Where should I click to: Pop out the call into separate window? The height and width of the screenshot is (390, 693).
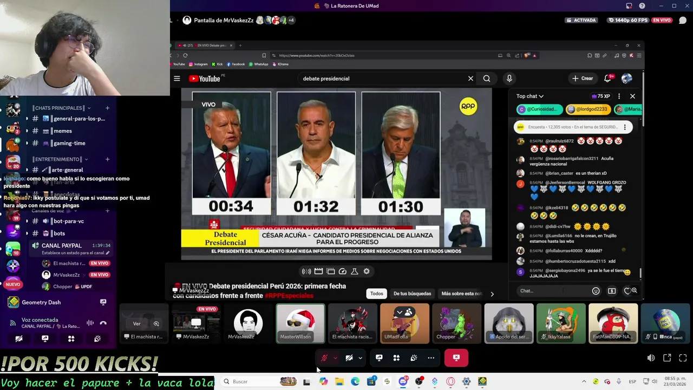point(667,358)
